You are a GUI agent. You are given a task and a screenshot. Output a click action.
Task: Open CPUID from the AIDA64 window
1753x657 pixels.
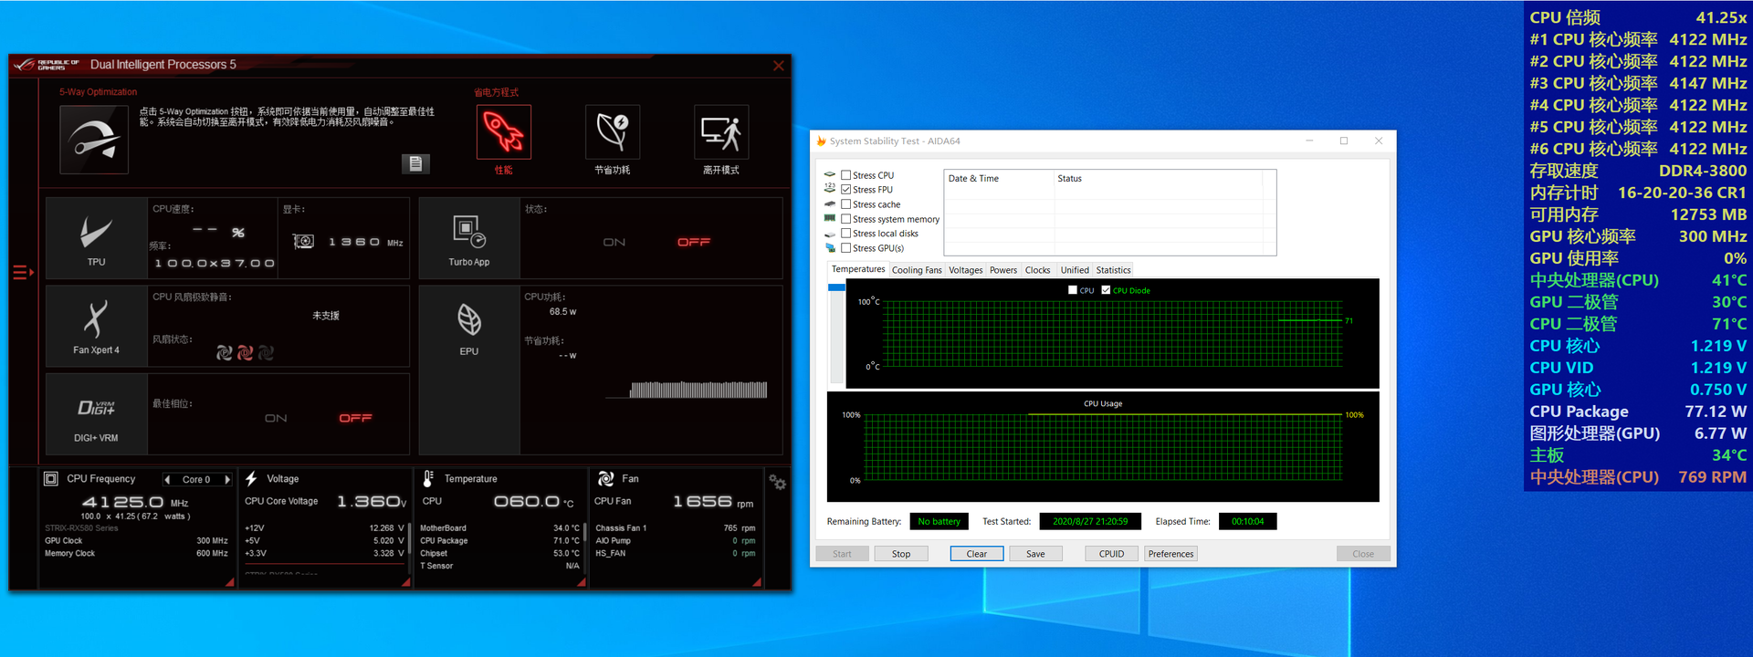[1111, 554]
